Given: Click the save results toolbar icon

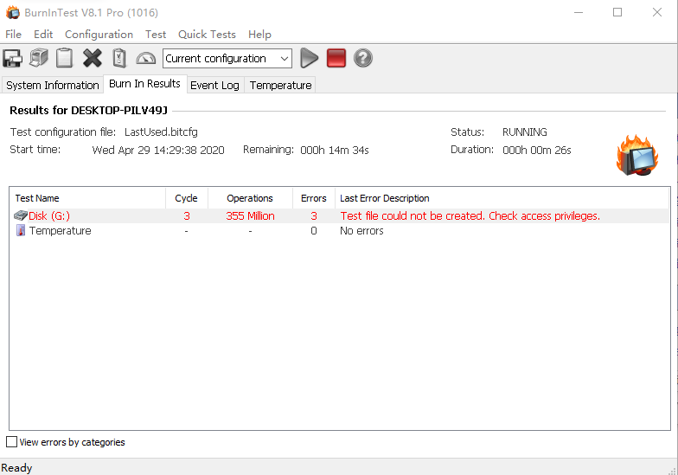Looking at the screenshot, I should pyautogui.click(x=12, y=58).
